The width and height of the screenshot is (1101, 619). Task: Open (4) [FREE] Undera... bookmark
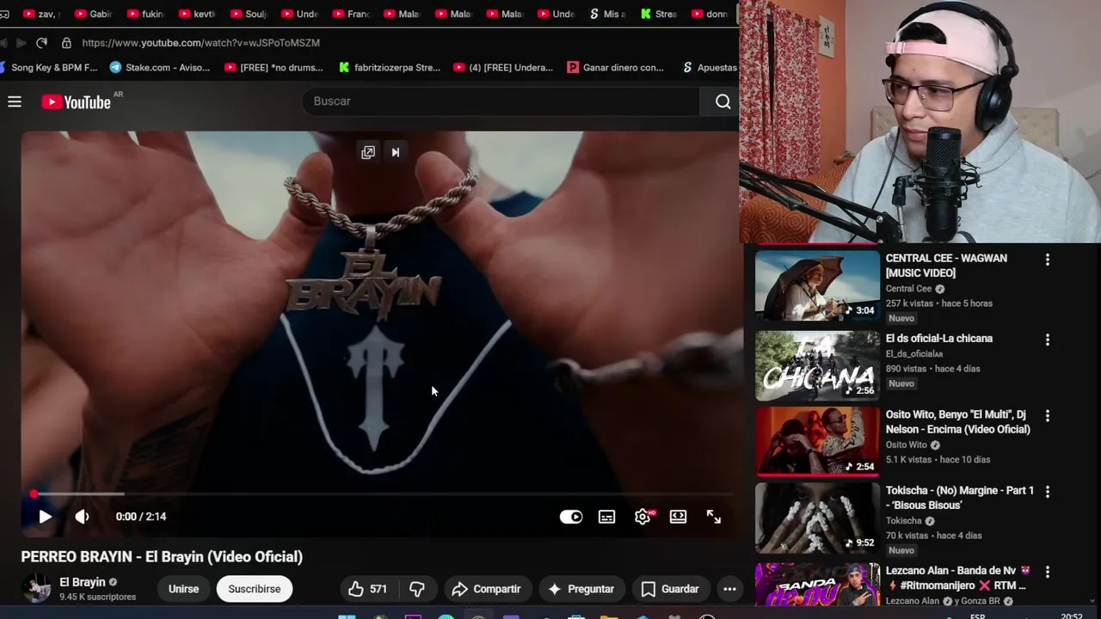coord(503,67)
